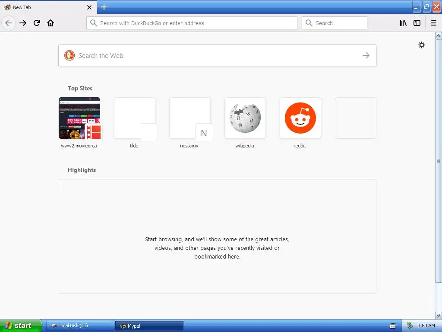Select the New Tab tab

point(48,7)
